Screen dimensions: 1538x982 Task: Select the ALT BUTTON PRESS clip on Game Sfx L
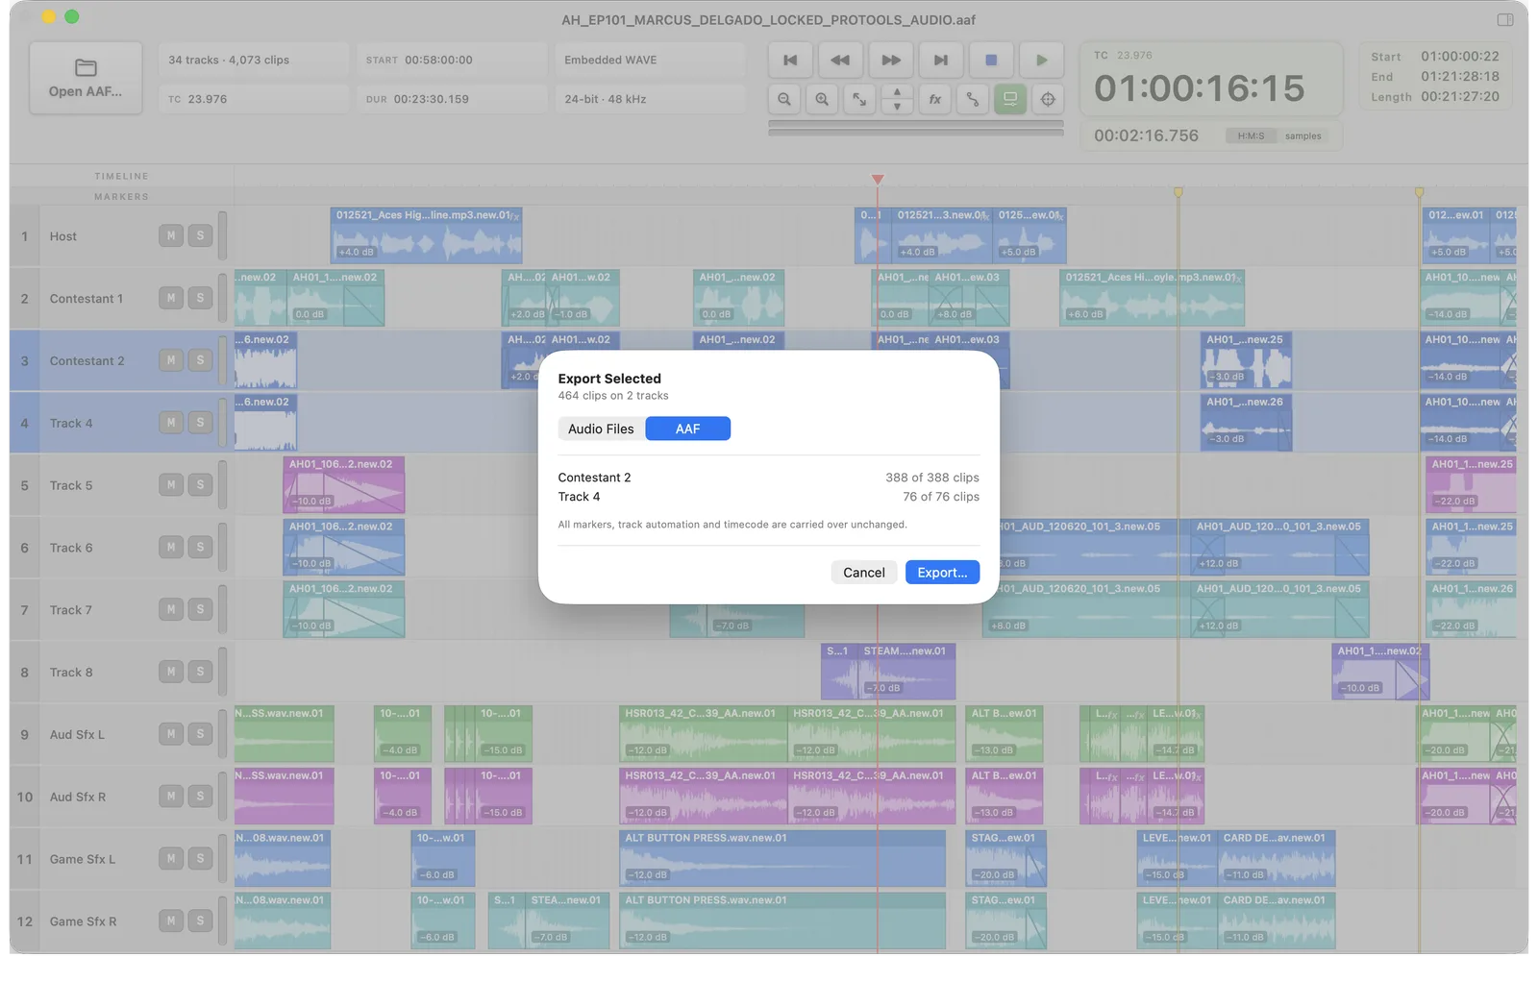(782, 859)
